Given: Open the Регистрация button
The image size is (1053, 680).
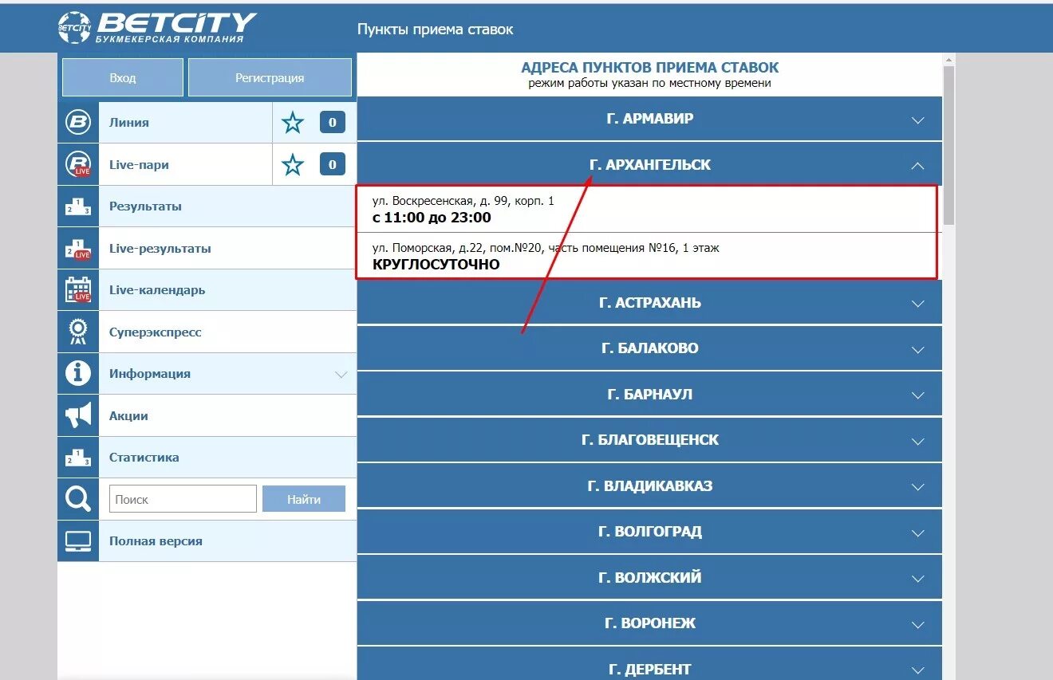Looking at the screenshot, I should 270,77.
